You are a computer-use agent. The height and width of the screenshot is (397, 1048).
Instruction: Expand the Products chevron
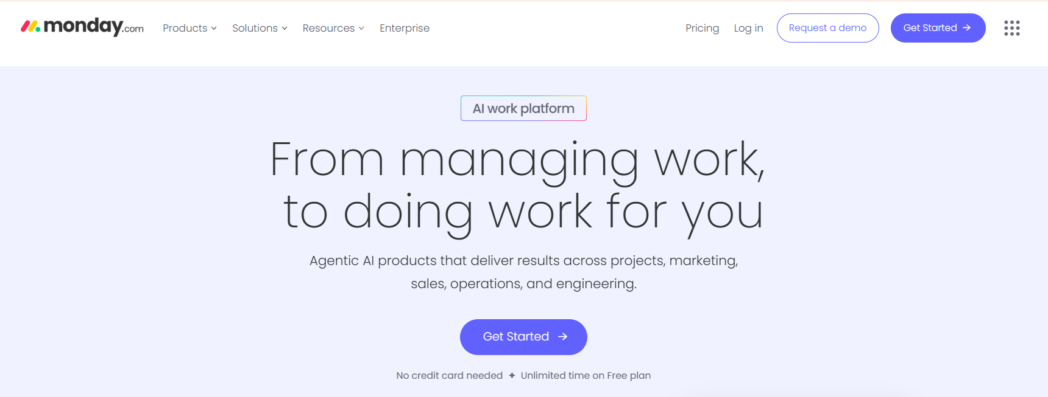pyautogui.click(x=214, y=29)
